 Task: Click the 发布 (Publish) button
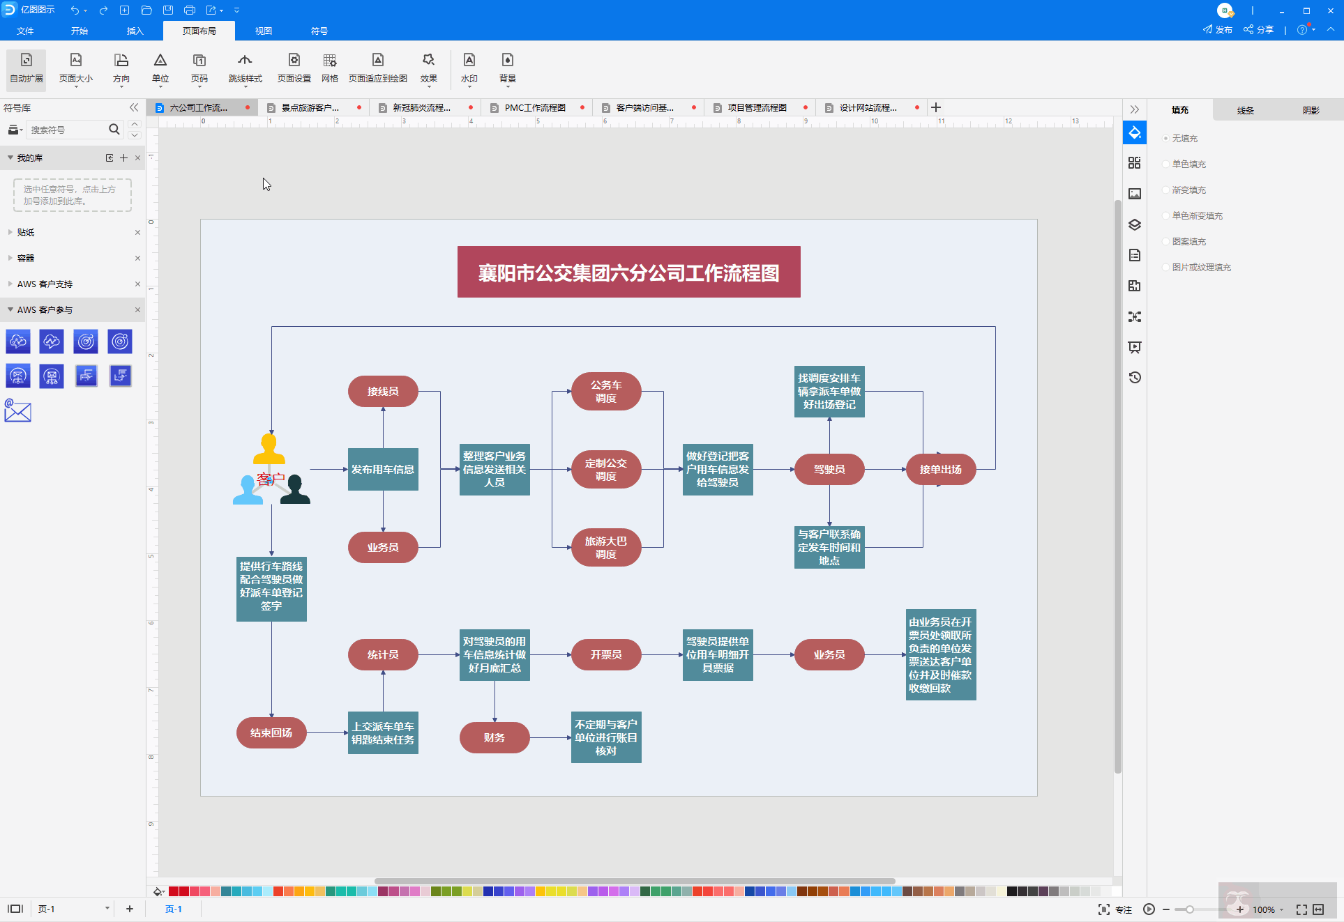click(1218, 30)
